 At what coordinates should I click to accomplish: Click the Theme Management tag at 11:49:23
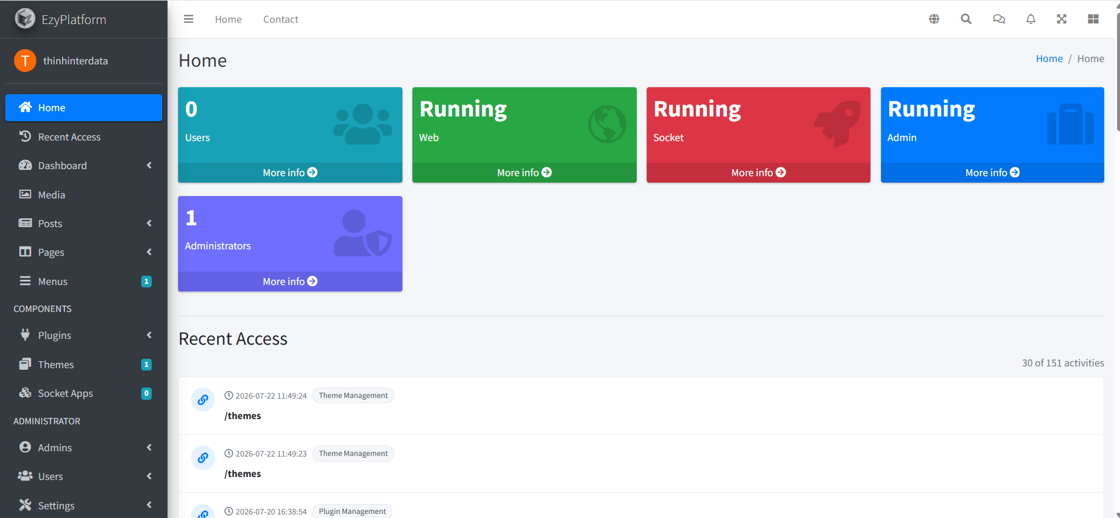click(353, 454)
